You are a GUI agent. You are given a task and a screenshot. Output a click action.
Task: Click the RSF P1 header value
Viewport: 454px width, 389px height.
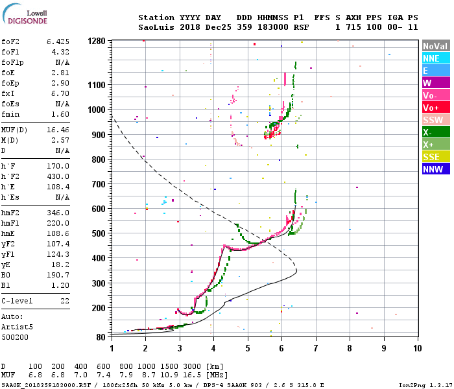coord(301,27)
